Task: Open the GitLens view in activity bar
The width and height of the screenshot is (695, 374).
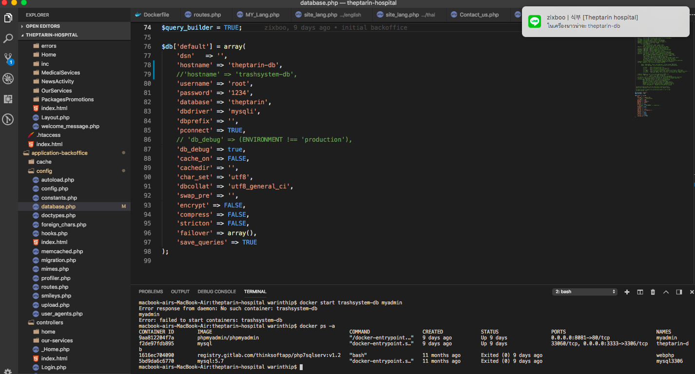Action: coord(8,119)
